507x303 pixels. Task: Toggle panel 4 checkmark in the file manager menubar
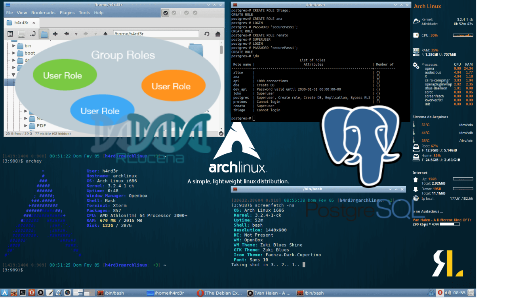tap(195, 13)
